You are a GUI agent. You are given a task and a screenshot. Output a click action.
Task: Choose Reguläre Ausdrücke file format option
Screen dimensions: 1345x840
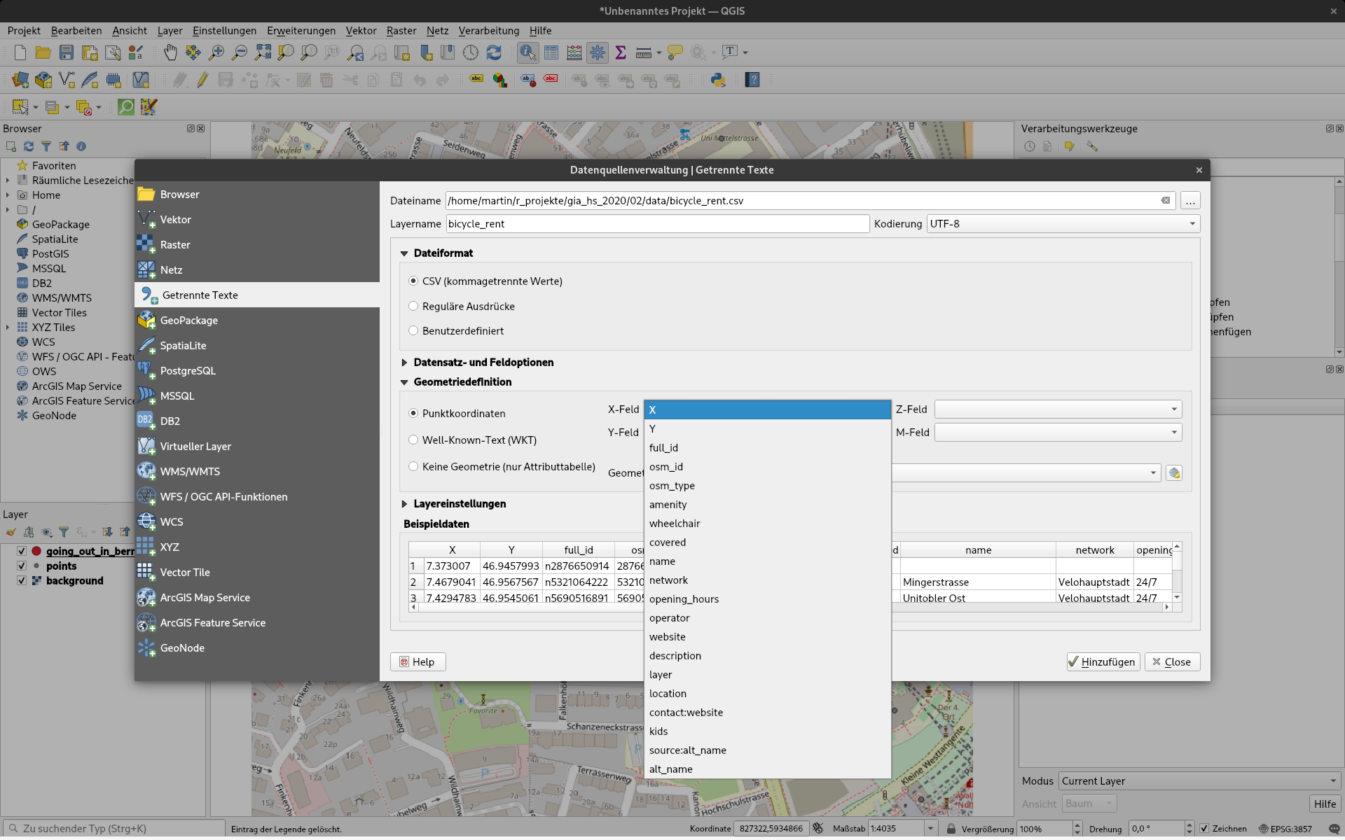point(413,307)
